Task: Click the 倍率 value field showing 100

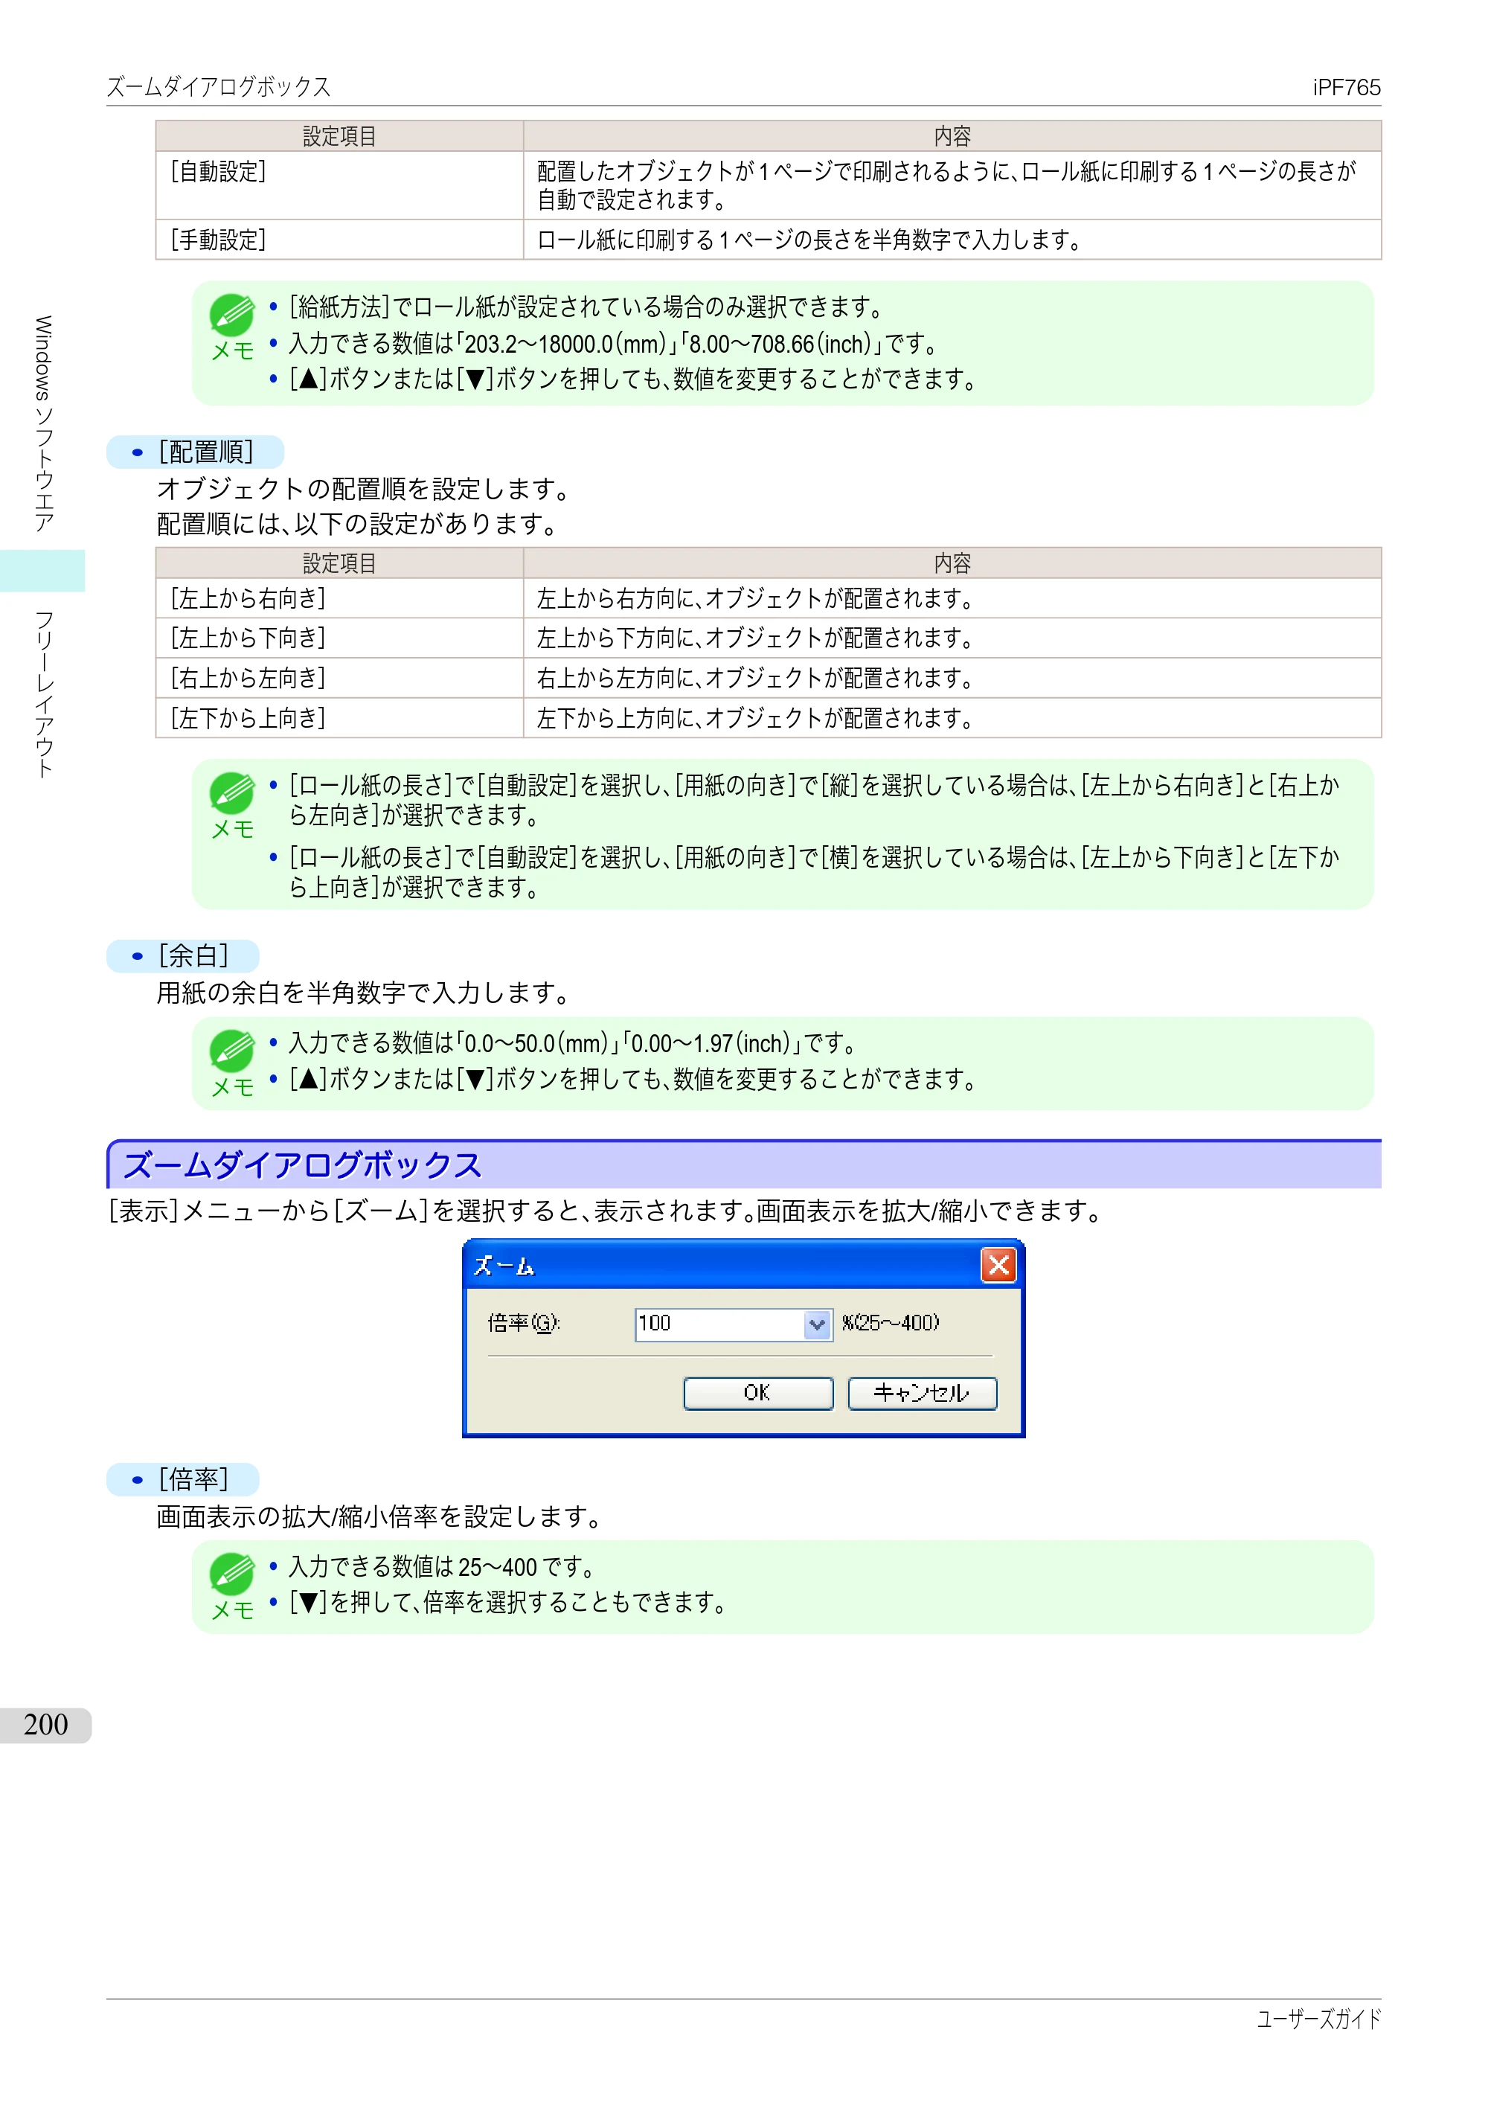Action: click(719, 1324)
